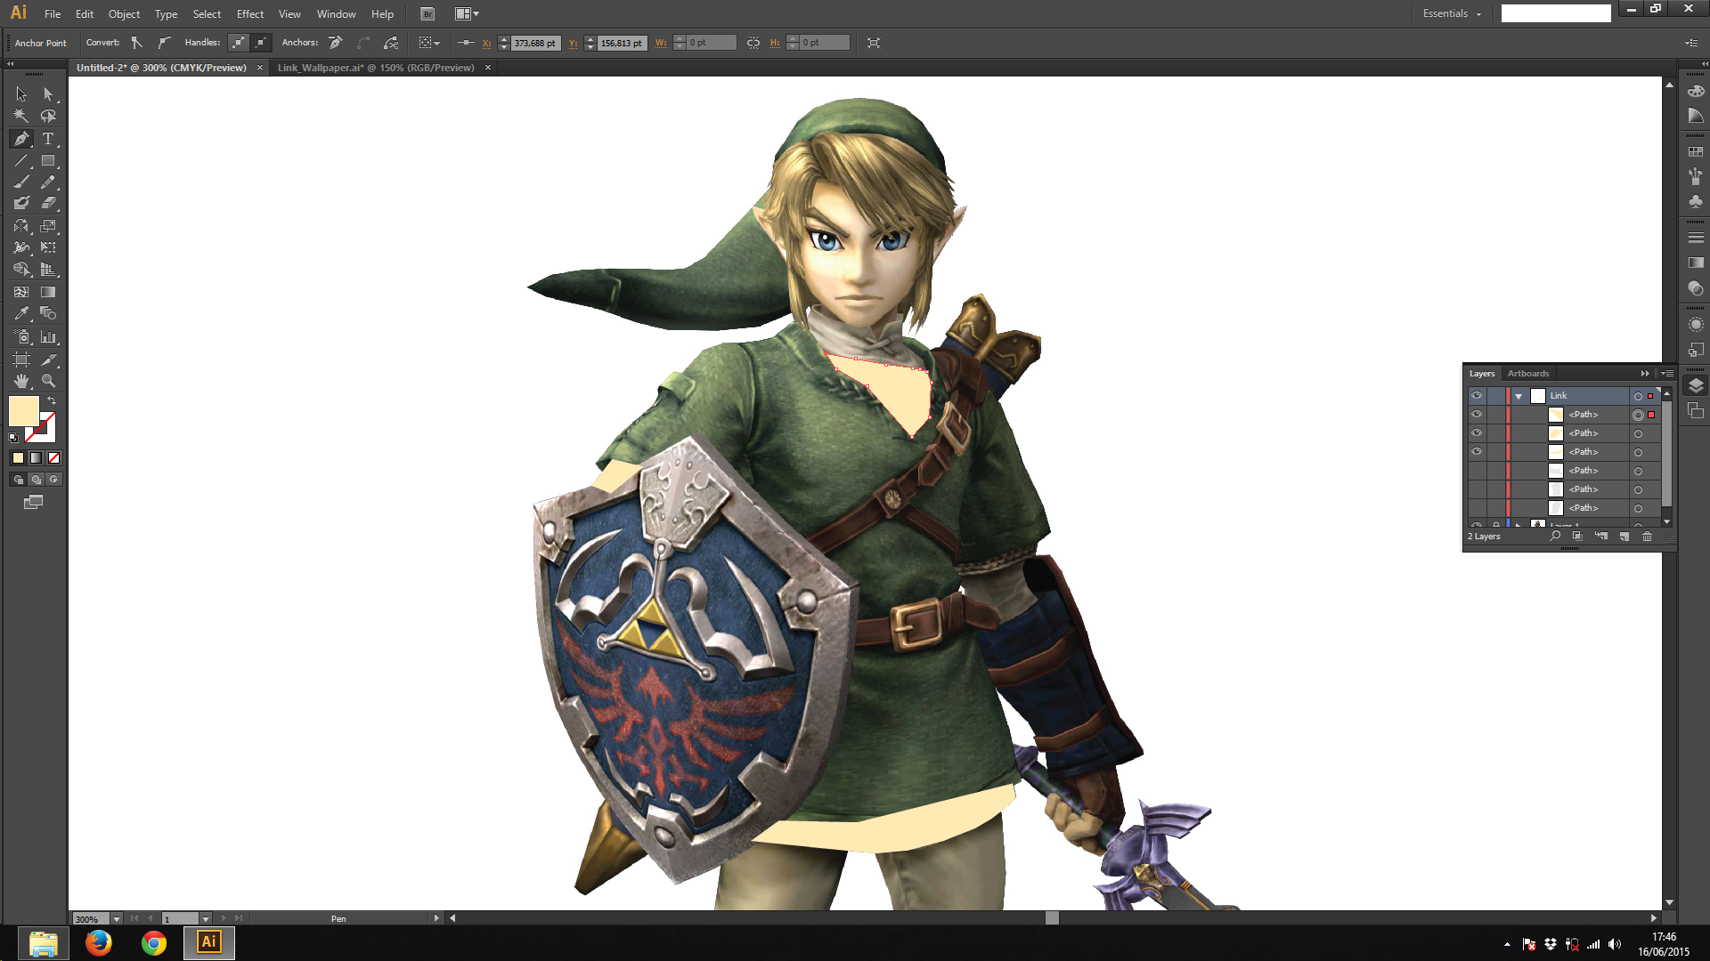Select the Direct Selection tool
1710x961 pixels.
coord(48,94)
